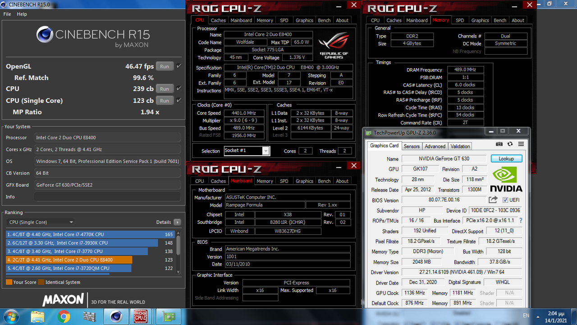This screenshot has width=577, height=325.
Task: Open Memory tab in the CPU-Z Mainboard window
Action: click(x=265, y=181)
